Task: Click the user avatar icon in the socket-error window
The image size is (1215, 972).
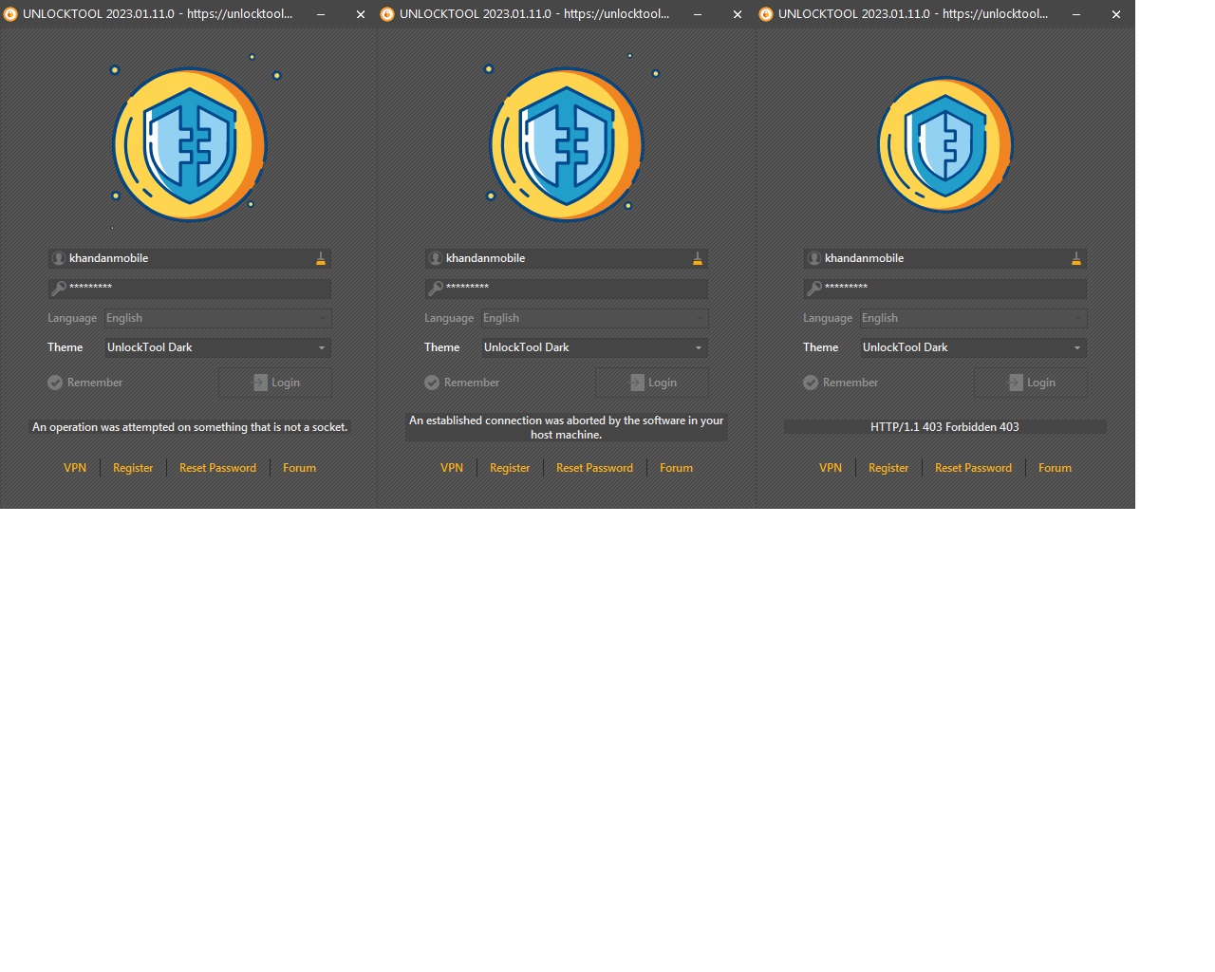Action: pyautogui.click(x=59, y=258)
